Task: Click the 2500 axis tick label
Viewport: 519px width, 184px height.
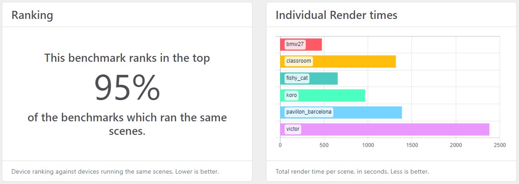Action: click(500, 145)
